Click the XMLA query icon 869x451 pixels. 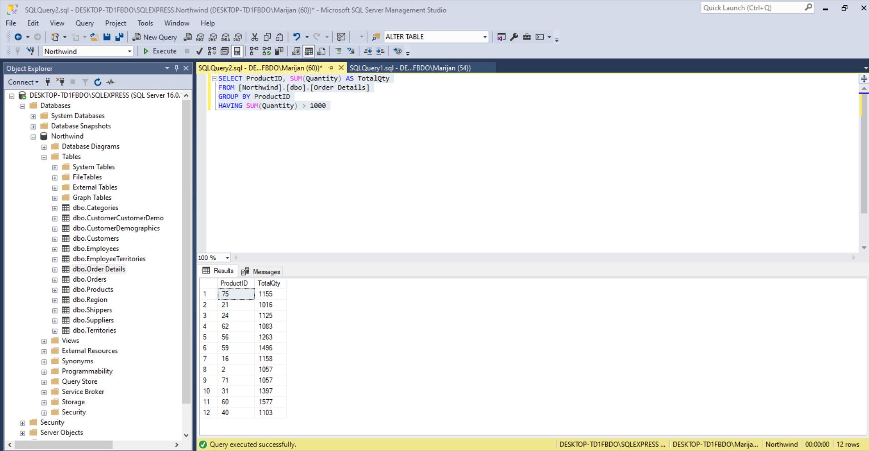(226, 37)
